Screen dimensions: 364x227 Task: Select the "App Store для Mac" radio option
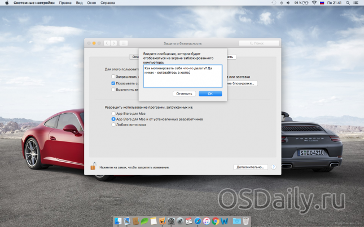tap(113, 113)
